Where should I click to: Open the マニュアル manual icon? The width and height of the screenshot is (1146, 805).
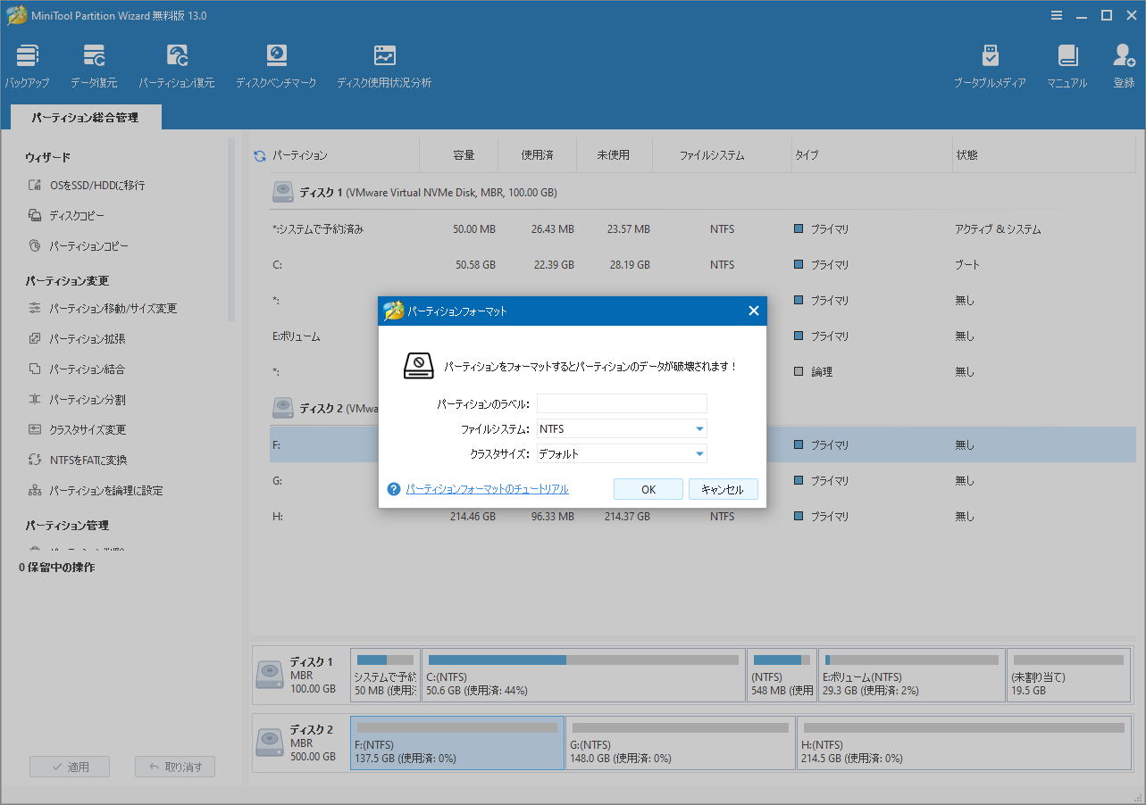click(x=1067, y=65)
